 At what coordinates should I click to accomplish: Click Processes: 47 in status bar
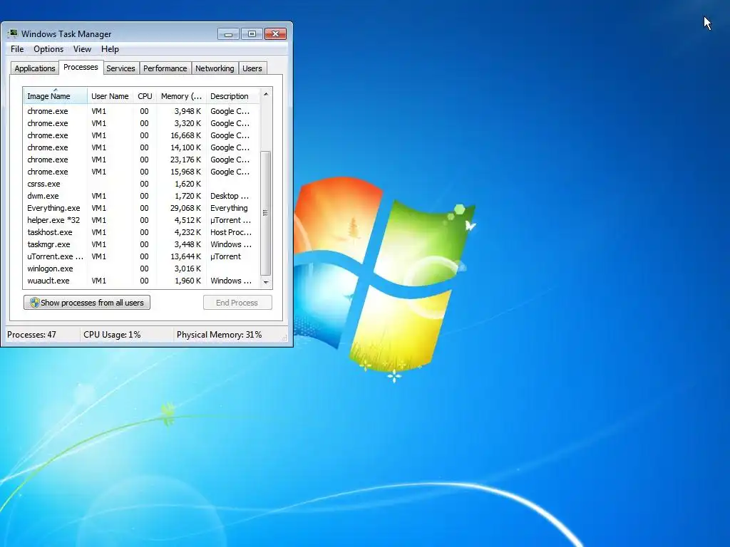[x=31, y=335]
